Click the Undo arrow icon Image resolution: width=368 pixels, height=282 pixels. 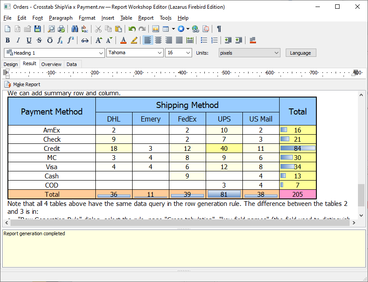tap(132, 29)
